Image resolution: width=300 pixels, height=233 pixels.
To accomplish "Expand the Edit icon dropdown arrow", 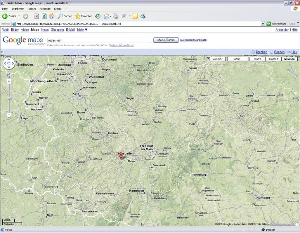I will coord(130,16).
